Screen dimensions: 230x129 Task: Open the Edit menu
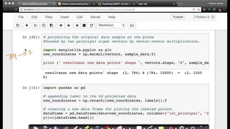pos(34,17)
